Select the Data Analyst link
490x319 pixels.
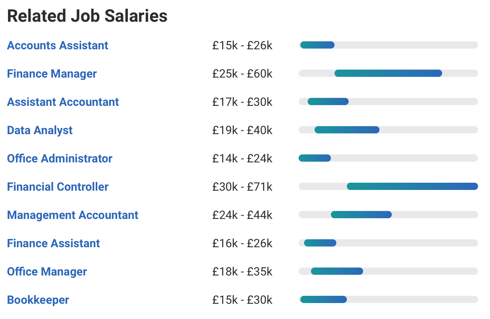(40, 130)
